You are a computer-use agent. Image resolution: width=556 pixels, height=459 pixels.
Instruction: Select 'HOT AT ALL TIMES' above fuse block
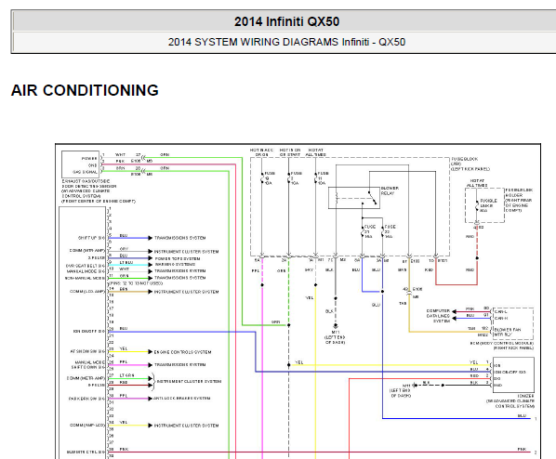click(315, 152)
